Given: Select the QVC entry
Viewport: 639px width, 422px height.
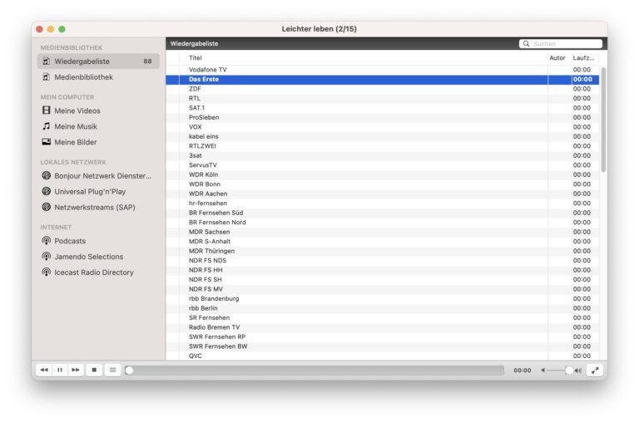Looking at the screenshot, I should click(382, 356).
